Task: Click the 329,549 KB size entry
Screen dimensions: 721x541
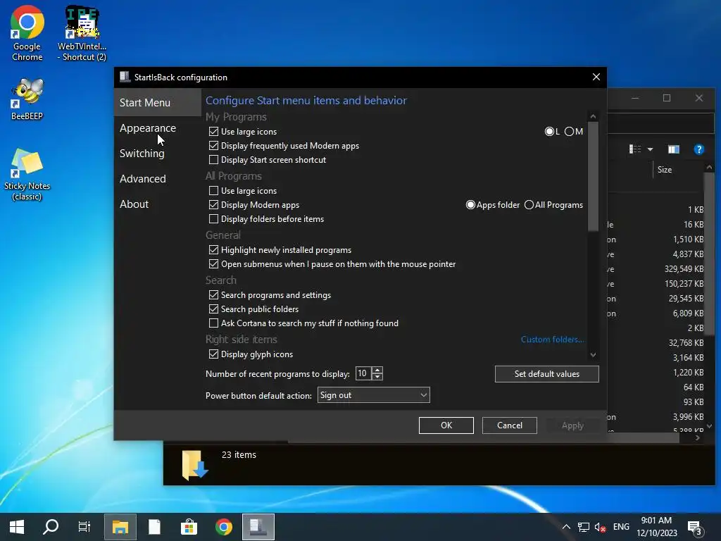Action: tap(684, 269)
